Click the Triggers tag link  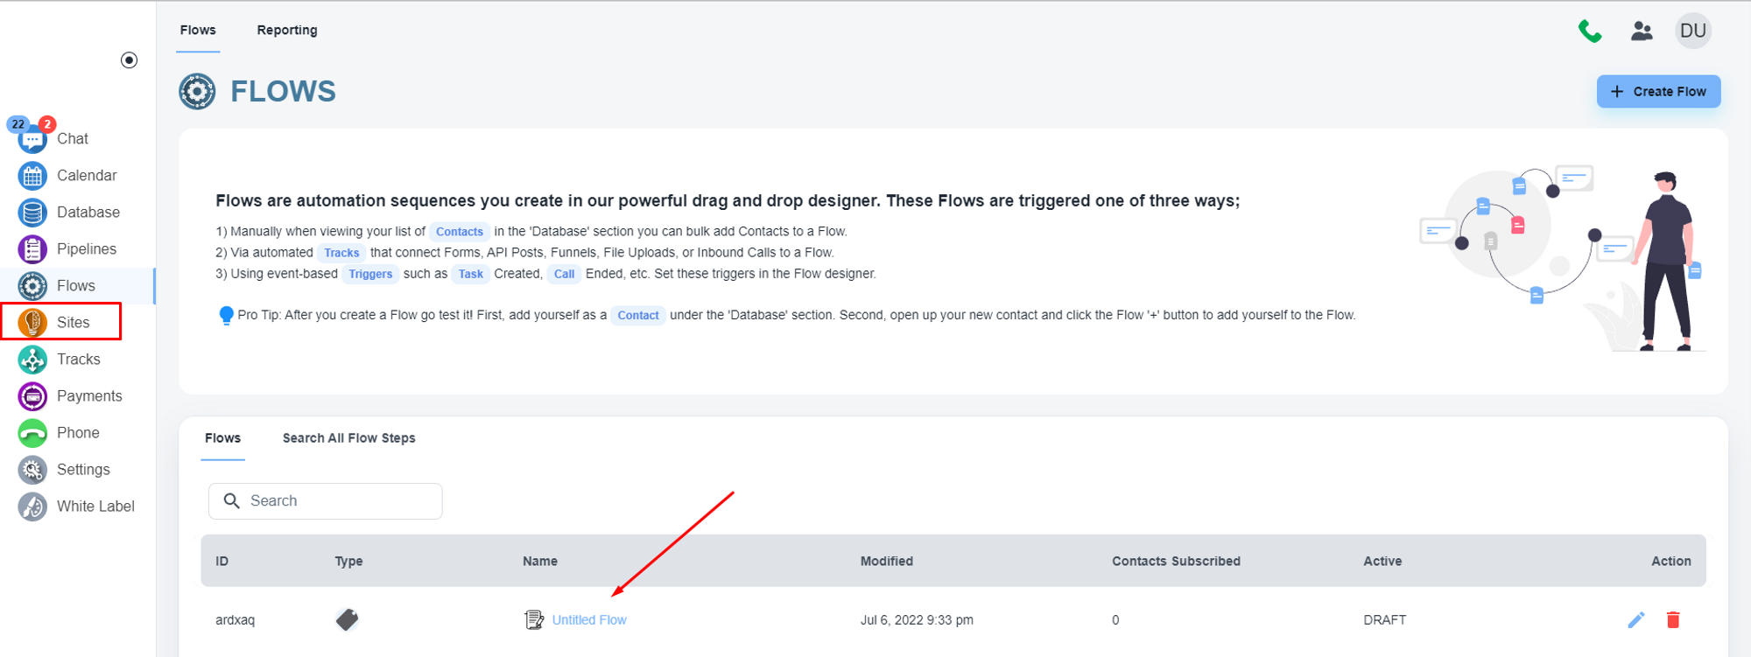point(370,275)
